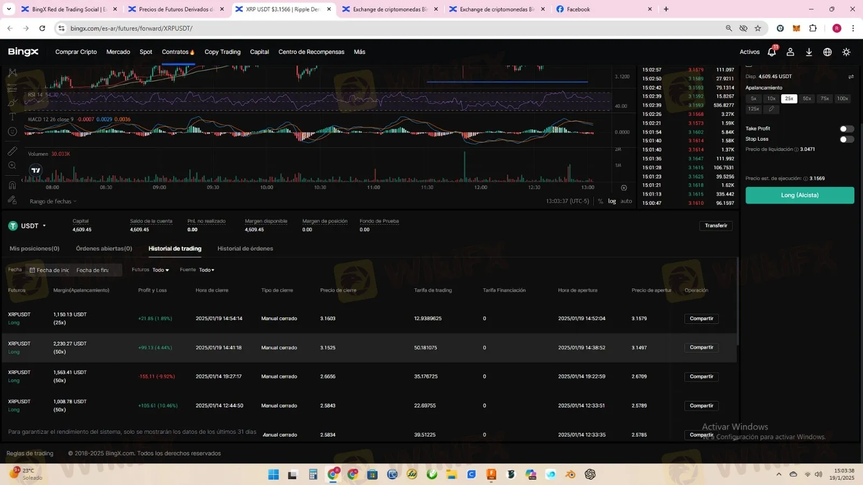The image size is (863, 485).
Task: Open the Reglas de trading link
Action: 30,453
